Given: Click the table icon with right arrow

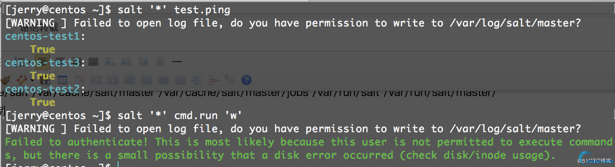Looking at the screenshot, I should coord(96,80).
